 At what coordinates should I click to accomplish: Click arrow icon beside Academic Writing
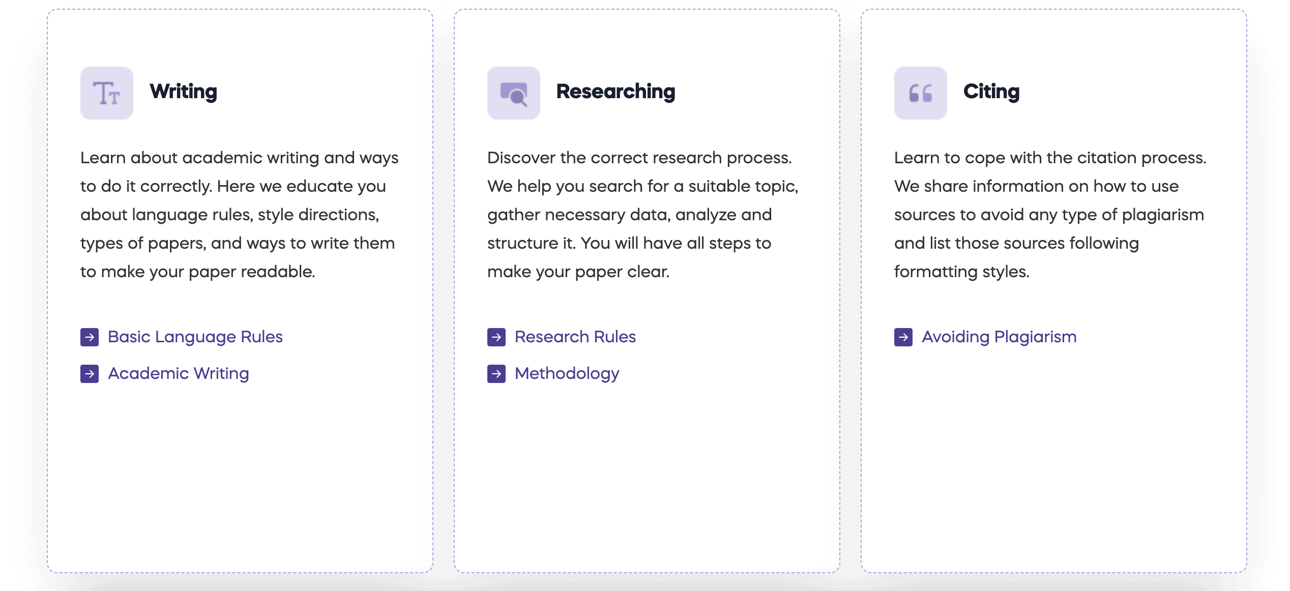pyautogui.click(x=90, y=374)
